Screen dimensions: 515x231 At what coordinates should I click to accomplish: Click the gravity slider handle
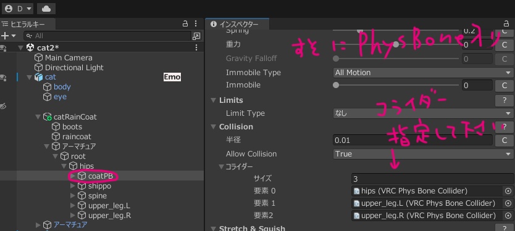tap(396, 44)
